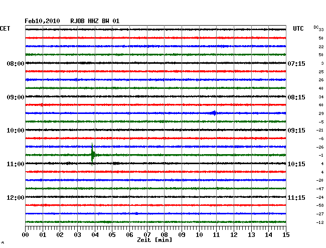Screen dimensions: 326x248
Task: Select minute 10 on the time axis
Action: (x=199, y=234)
